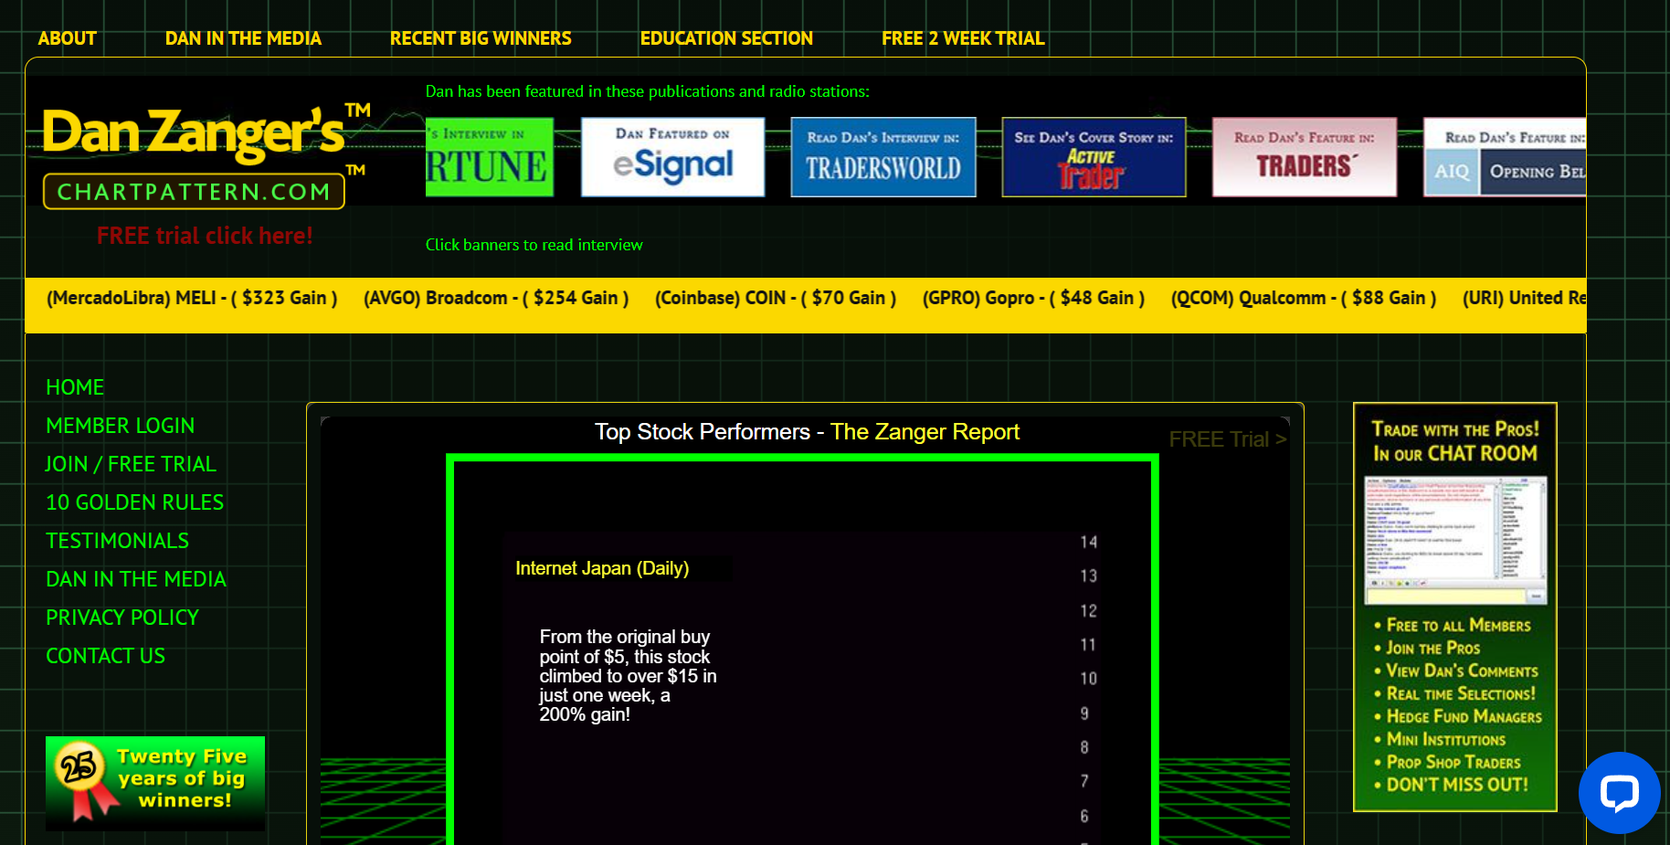Go to Education Section in top menu
The width and height of the screenshot is (1670, 845).
pos(726,38)
